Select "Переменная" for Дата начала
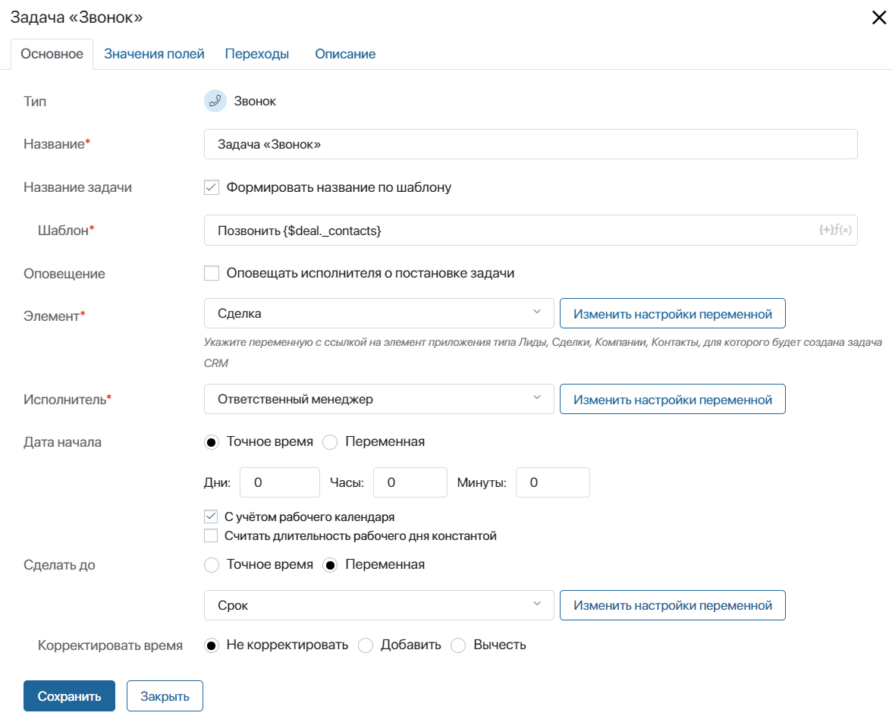892x719 pixels. coord(330,442)
